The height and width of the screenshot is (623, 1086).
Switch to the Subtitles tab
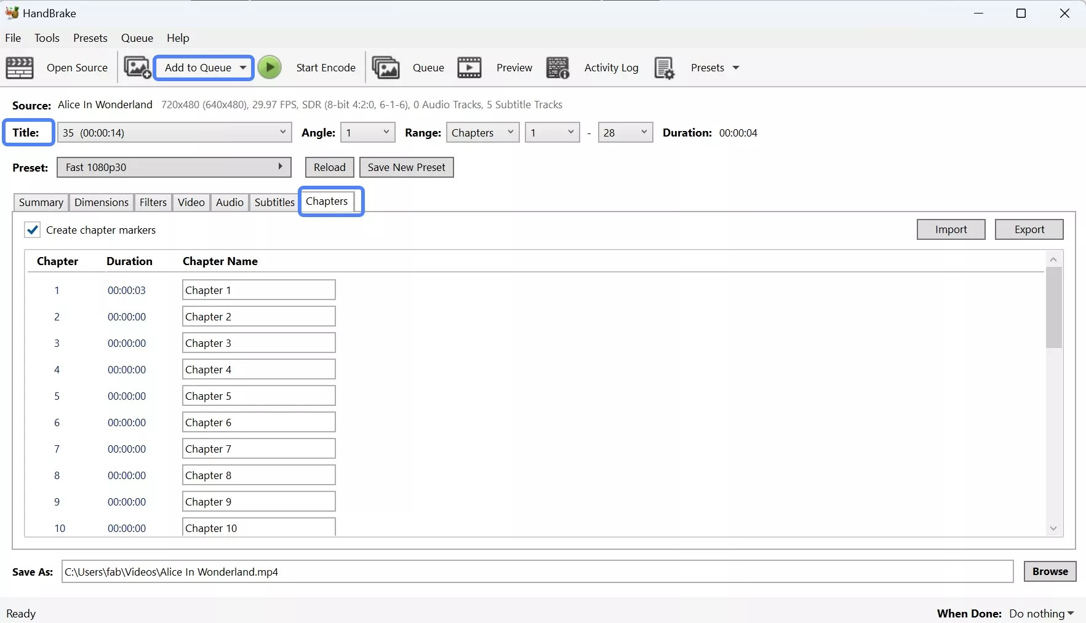(x=274, y=202)
